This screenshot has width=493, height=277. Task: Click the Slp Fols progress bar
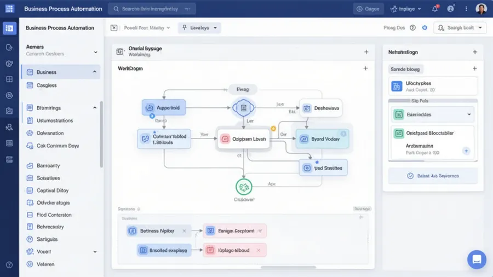coord(433,101)
